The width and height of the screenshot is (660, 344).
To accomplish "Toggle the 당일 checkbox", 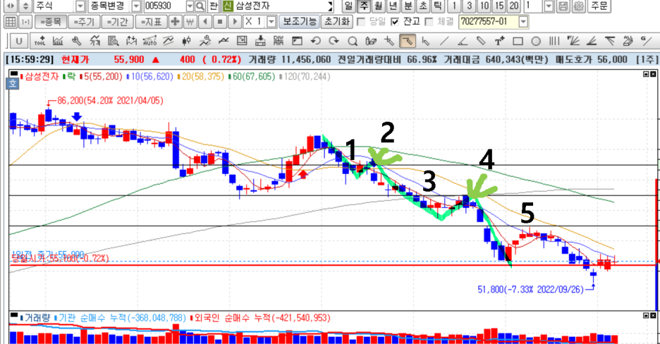I will click(361, 21).
